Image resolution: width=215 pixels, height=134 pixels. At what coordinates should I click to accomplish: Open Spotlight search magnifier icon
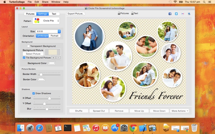[204, 2]
